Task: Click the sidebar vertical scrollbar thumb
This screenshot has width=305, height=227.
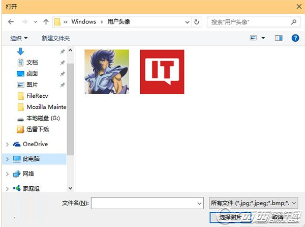Action: coord(71,109)
